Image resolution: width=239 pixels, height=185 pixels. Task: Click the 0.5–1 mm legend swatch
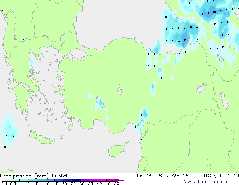(x=15, y=180)
